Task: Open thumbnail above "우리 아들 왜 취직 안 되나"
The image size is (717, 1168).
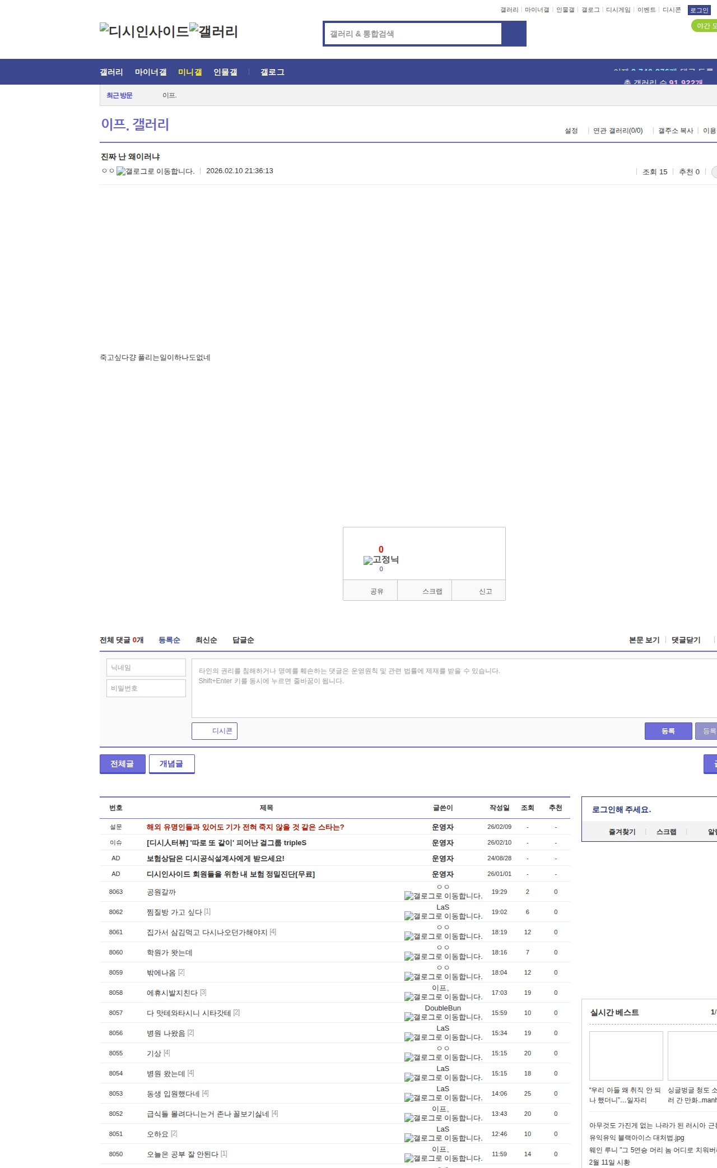Action: point(626,1056)
